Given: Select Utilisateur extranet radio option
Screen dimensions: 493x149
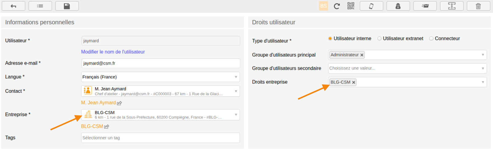Looking at the screenshot, I should click(x=379, y=38).
